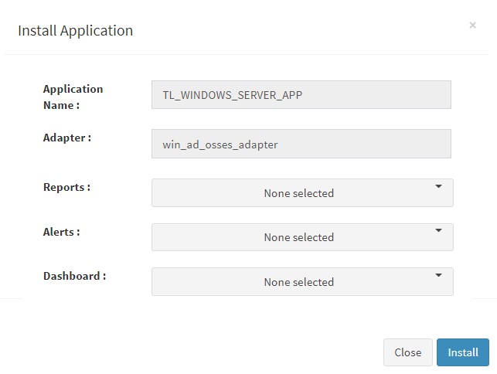Screen dimensions: 497x374
Task: Click the caret arrow in Reports selector
Action: coord(438,186)
